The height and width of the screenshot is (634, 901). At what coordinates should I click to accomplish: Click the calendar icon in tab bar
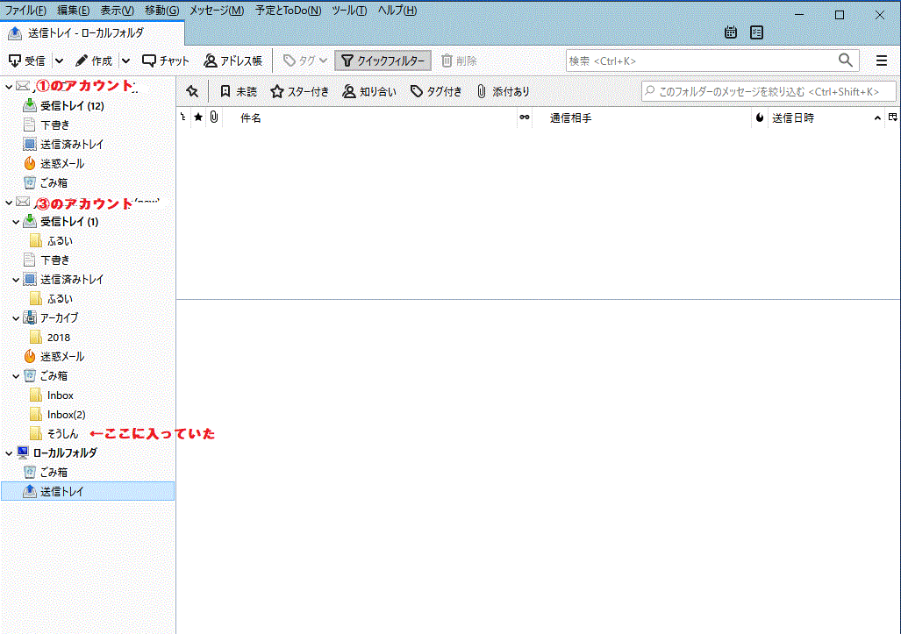point(731,32)
